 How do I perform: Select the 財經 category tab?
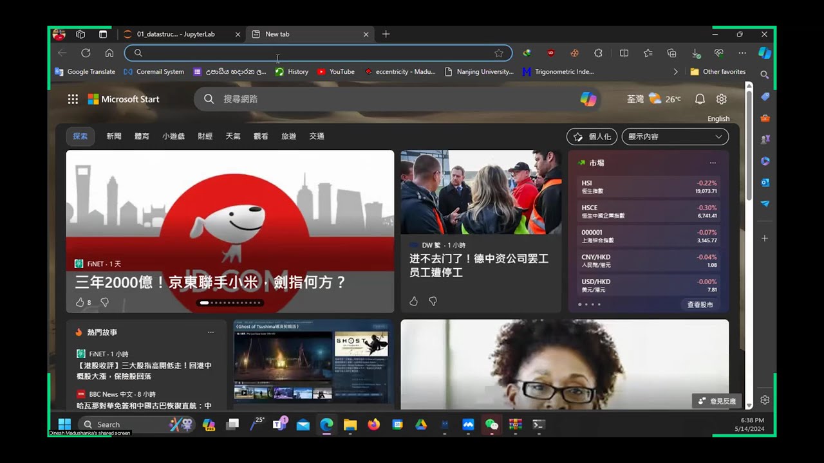[205, 136]
